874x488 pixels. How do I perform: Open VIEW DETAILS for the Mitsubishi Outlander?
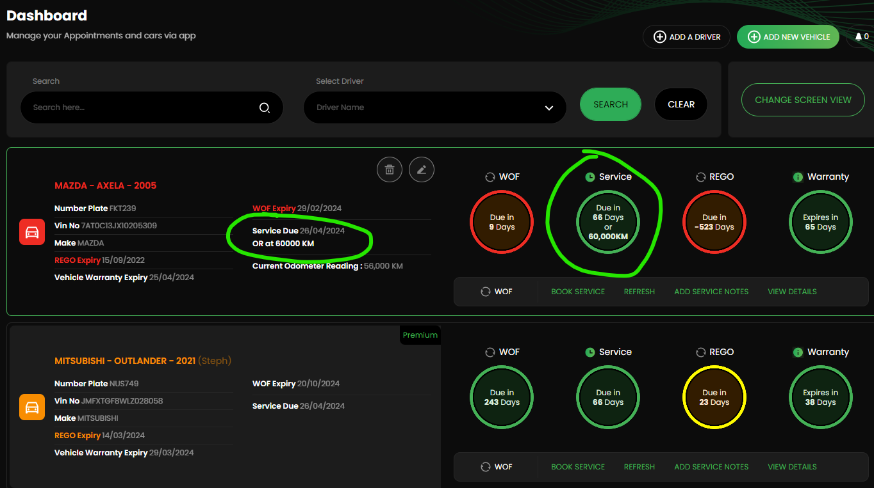(x=792, y=467)
